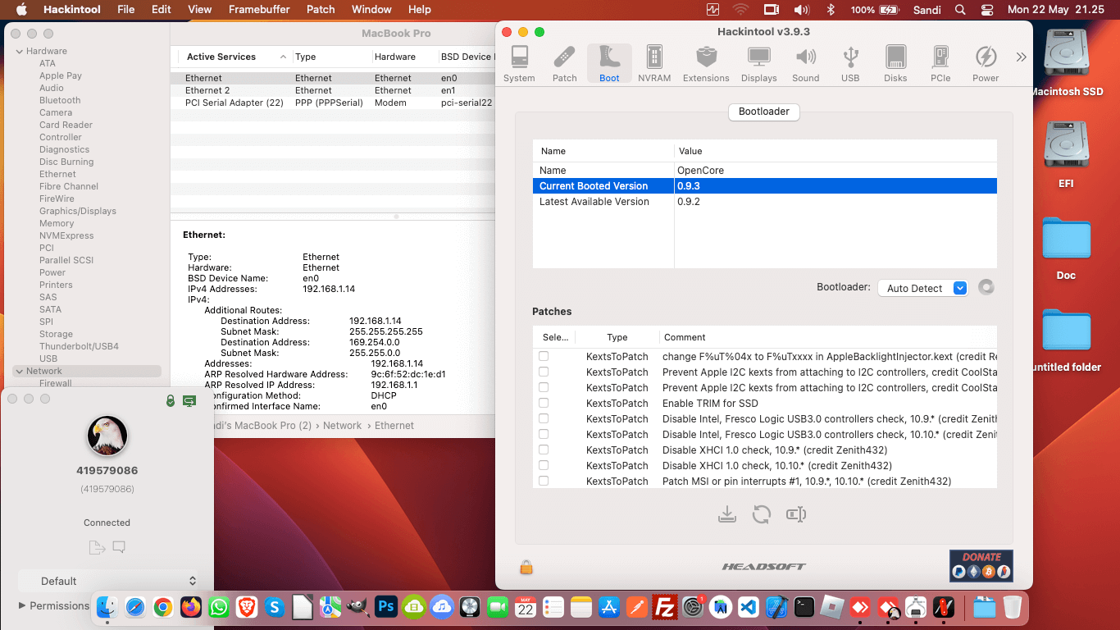The width and height of the screenshot is (1120, 630).
Task: Click the Donate button
Action: tap(981, 566)
